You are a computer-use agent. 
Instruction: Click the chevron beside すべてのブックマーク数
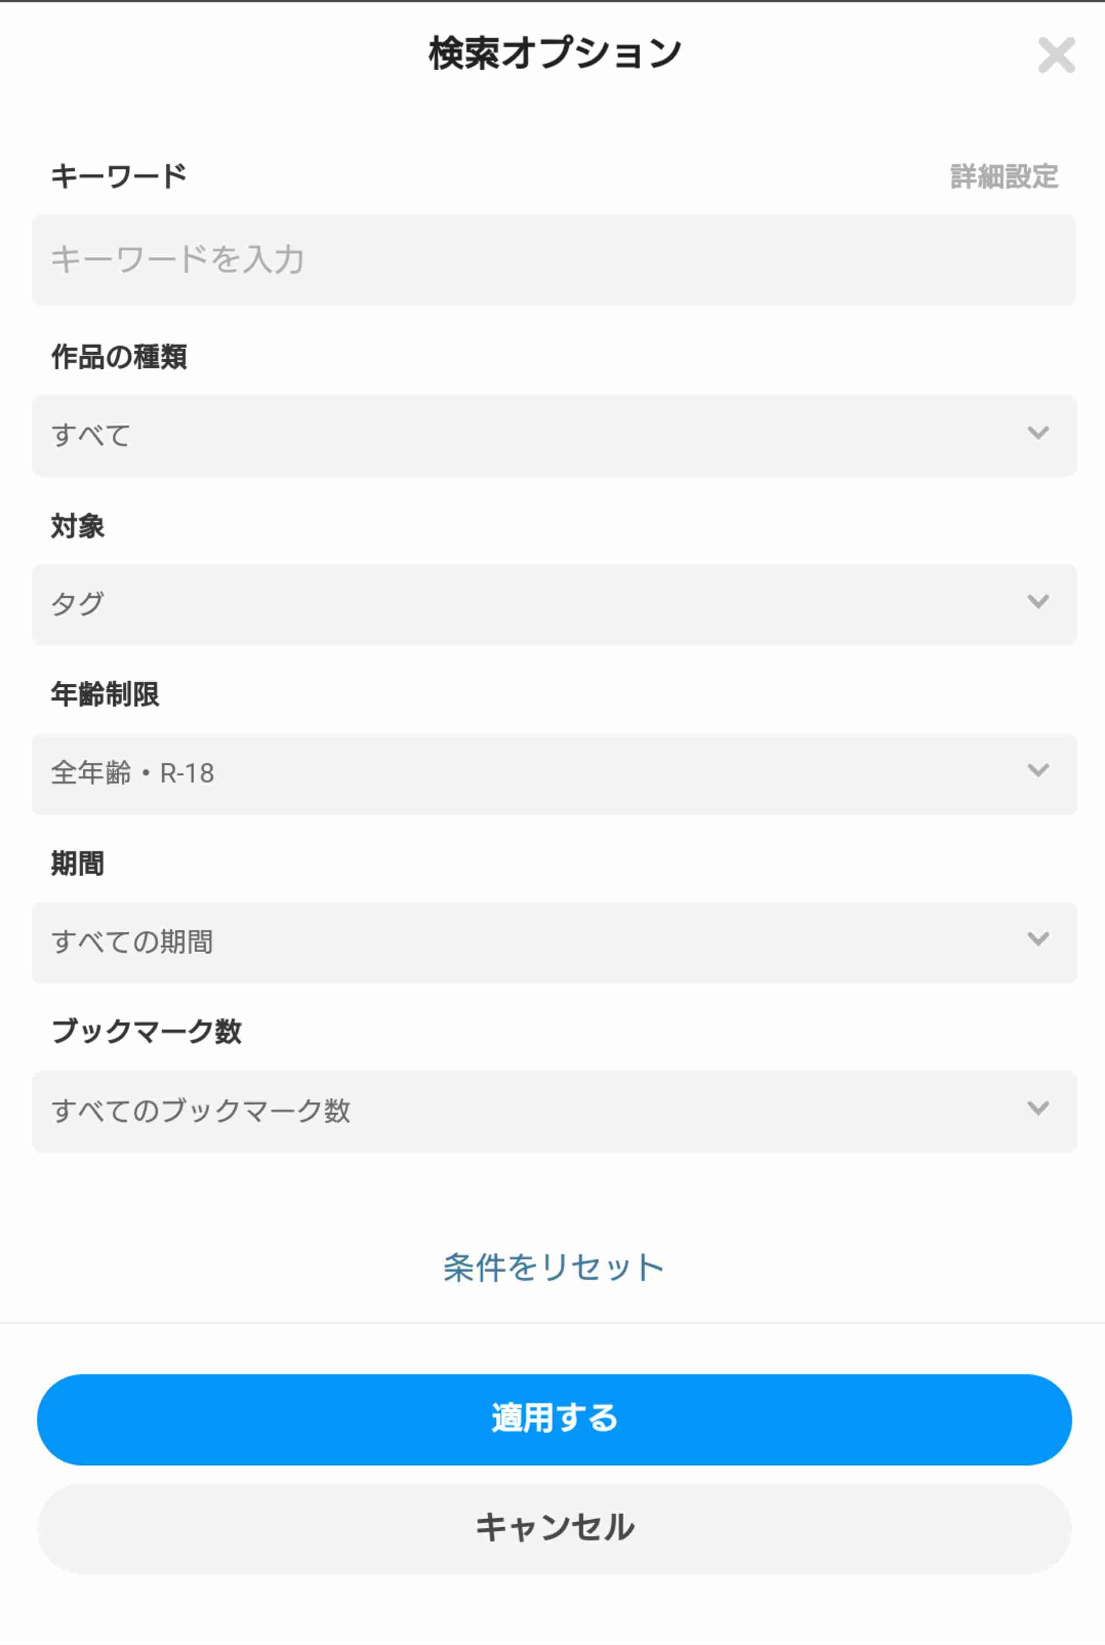click(1038, 1108)
